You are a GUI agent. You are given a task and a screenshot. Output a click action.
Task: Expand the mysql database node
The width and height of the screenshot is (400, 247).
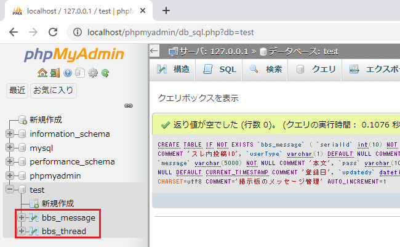(10, 148)
